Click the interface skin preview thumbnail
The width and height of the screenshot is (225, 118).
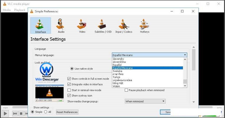click(x=49, y=93)
